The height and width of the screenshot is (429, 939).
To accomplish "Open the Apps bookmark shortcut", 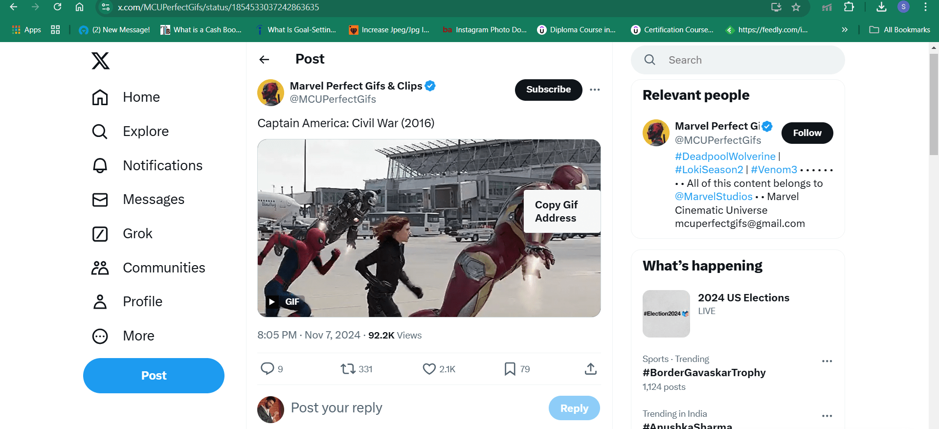I will coord(26,30).
